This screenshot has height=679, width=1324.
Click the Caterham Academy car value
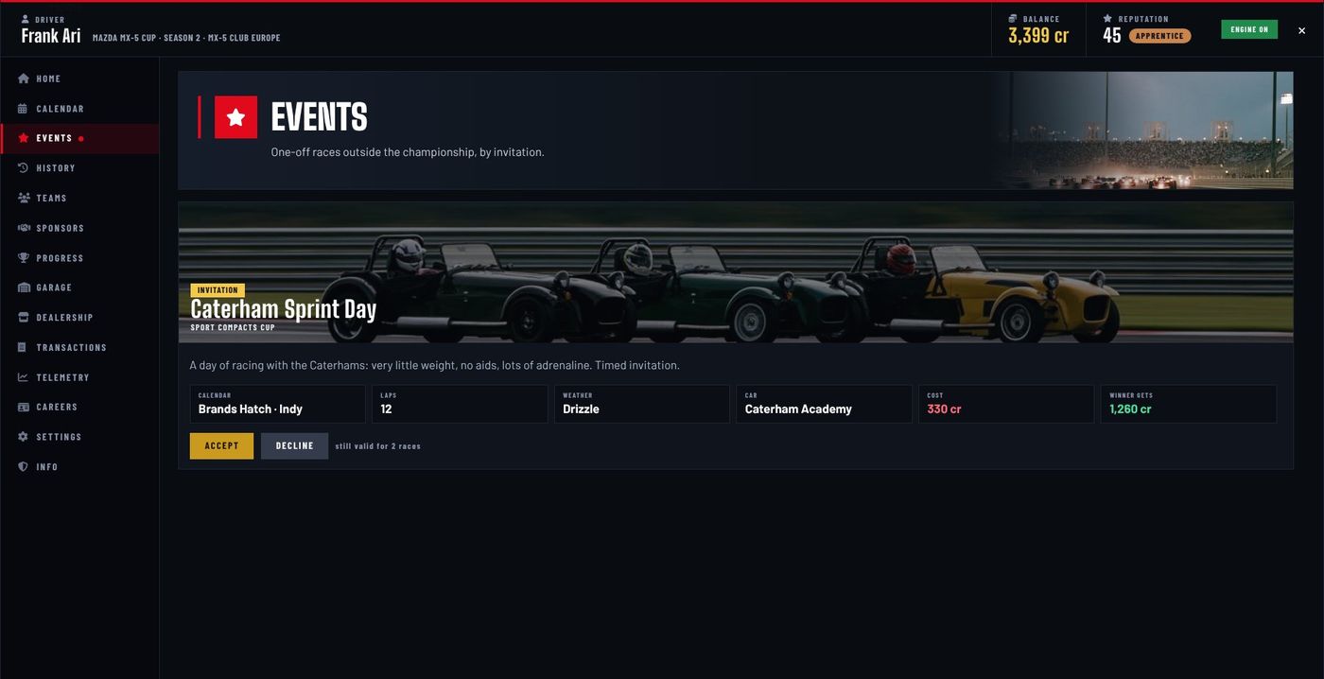coord(798,409)
